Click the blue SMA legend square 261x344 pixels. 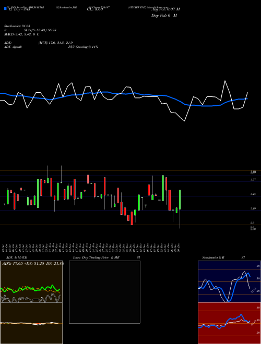pyautogui.click(x=6, y=9)
